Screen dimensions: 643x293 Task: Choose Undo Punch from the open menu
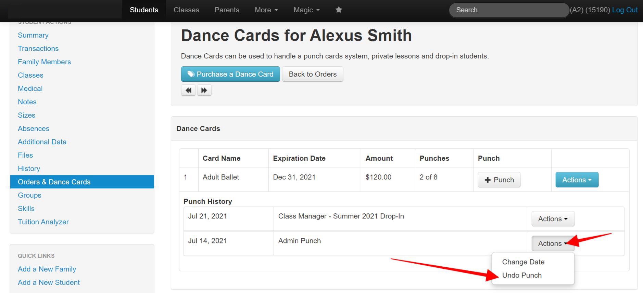coord(522,275)
